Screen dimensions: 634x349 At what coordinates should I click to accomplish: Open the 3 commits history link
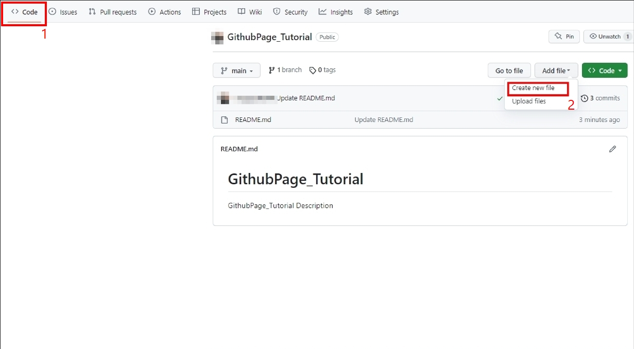[600, 98]
